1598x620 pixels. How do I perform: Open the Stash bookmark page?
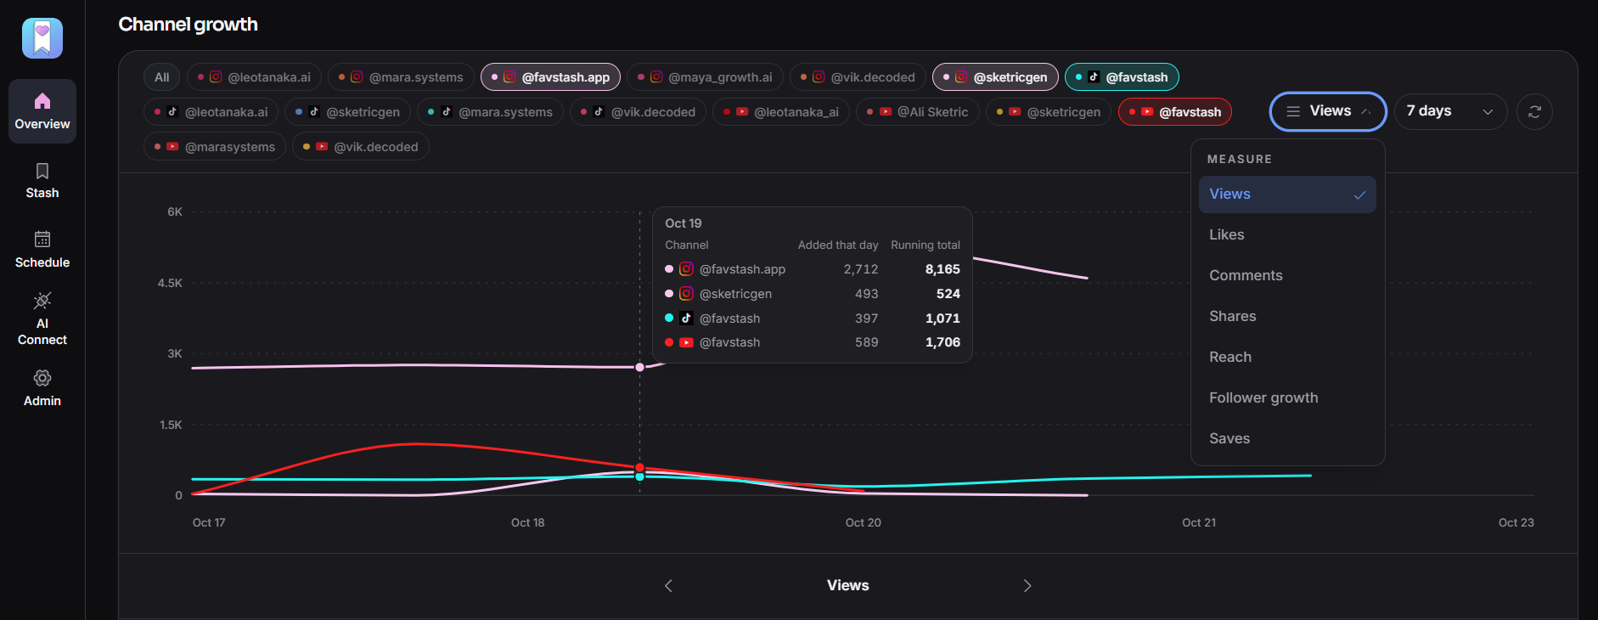click(x=42, y=181)
